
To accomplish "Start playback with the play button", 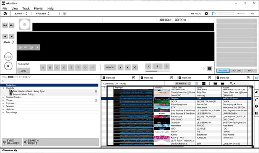I will click(x=8, y=66).
